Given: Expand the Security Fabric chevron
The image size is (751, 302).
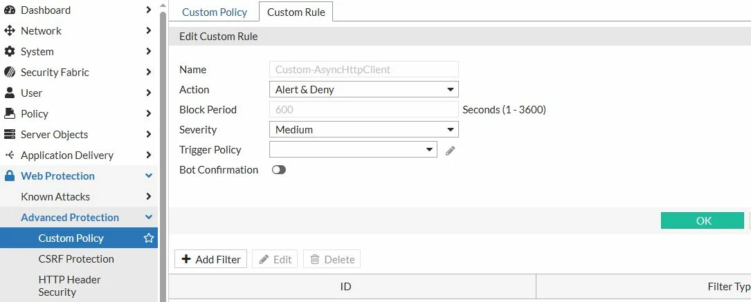Looking at the screenshot, I should [x=149, y=72].
